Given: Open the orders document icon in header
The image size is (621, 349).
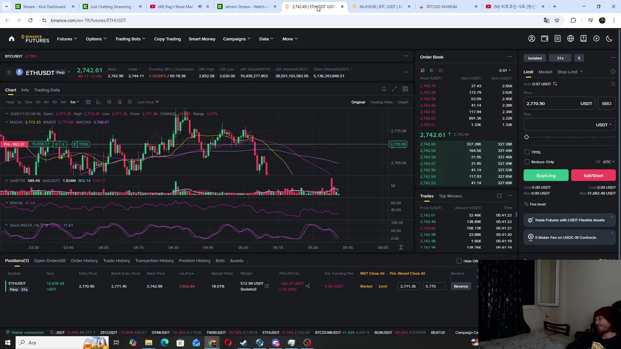Looking at the screenshot, I should pos(557,39).
